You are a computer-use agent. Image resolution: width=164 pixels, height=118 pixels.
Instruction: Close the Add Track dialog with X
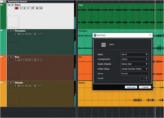pyautogui.click(x=150, y=35)
